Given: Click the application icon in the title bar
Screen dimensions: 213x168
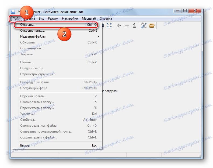Looking at the screenshot, I should [13, 12].
